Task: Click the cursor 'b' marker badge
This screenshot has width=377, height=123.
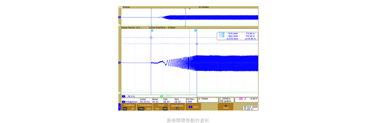Action: pos(195,31)
